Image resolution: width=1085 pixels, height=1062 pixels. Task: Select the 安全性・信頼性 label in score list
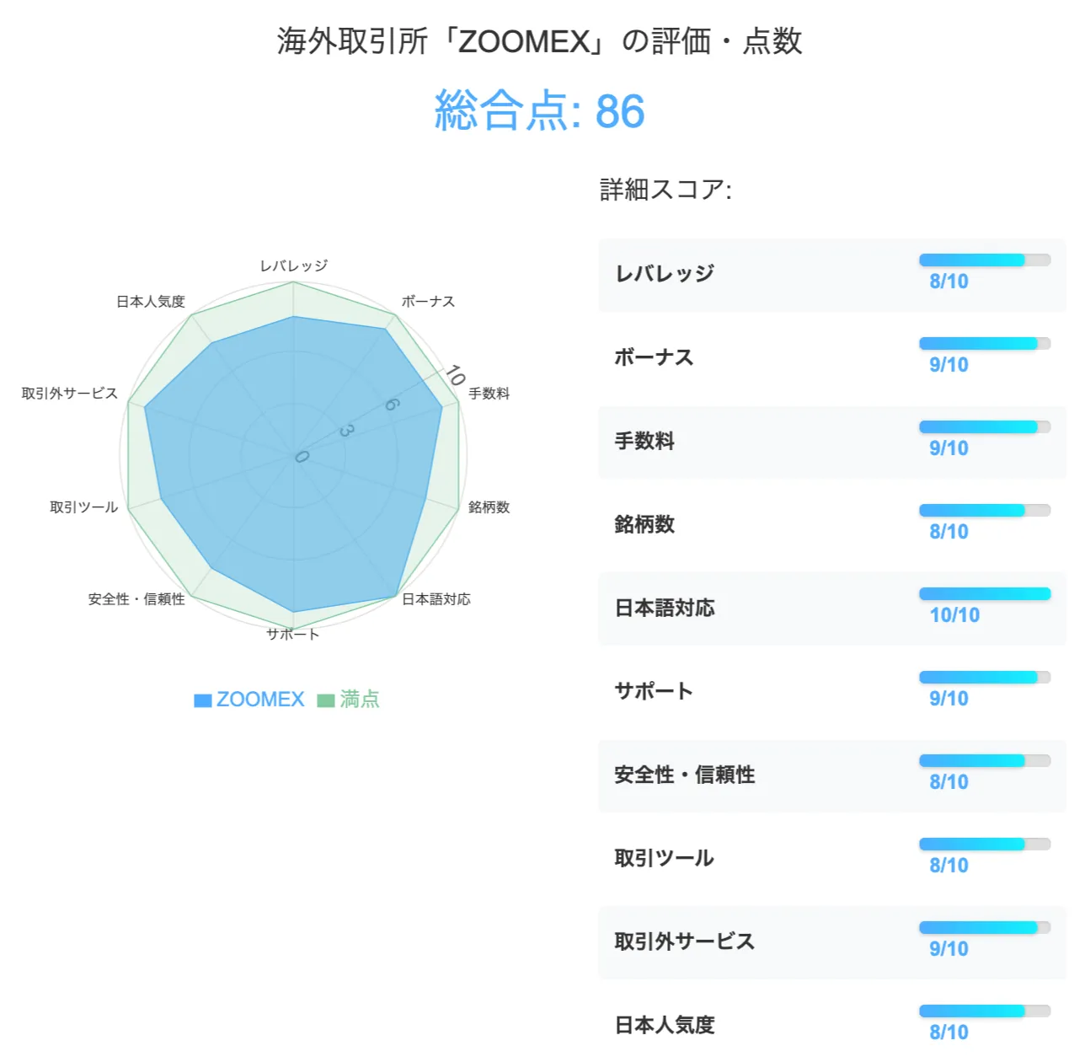(685, 775)
